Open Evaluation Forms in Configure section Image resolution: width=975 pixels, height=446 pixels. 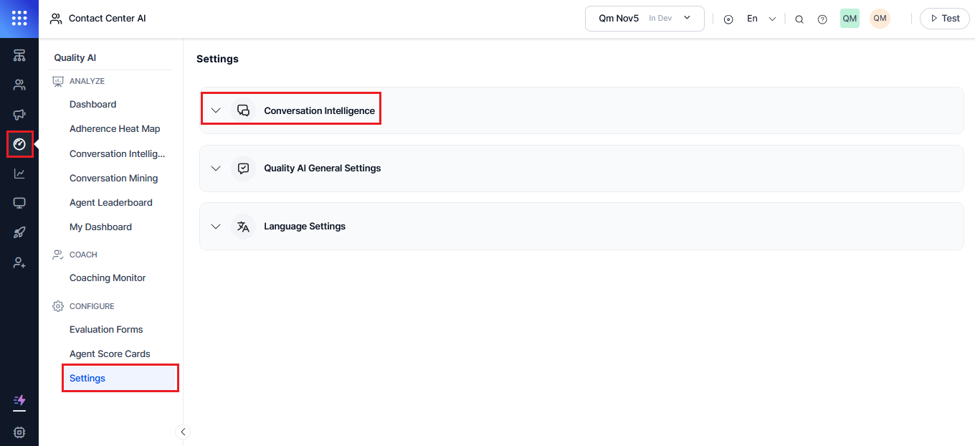(x=106, y=330)
